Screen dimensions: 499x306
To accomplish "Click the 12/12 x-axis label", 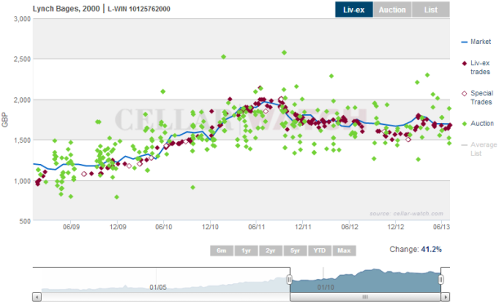I will click(x=395, y=227).
